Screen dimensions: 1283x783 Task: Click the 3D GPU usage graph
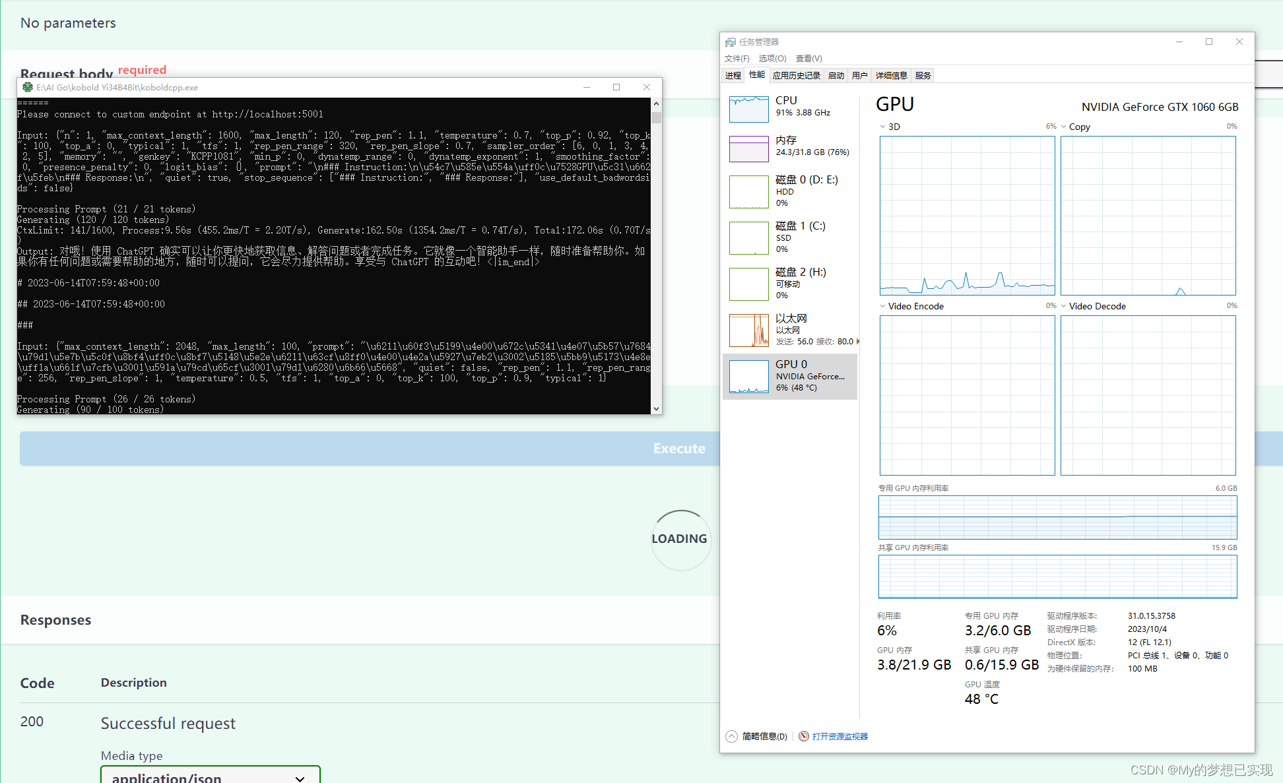pyautogui.click(x=967, y=215)
